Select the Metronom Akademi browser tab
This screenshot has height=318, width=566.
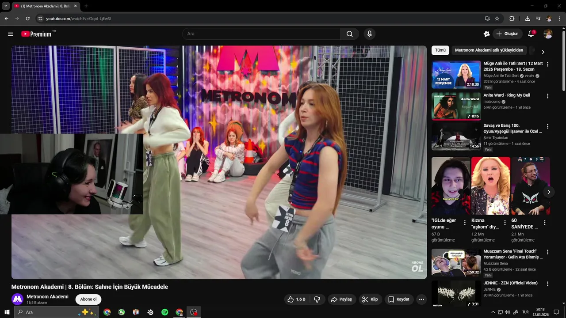[x=45, y=6]
